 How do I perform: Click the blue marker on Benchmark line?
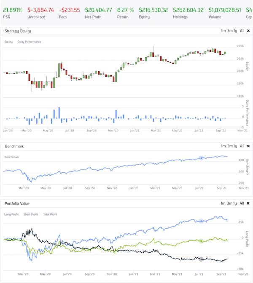[201, 158]
